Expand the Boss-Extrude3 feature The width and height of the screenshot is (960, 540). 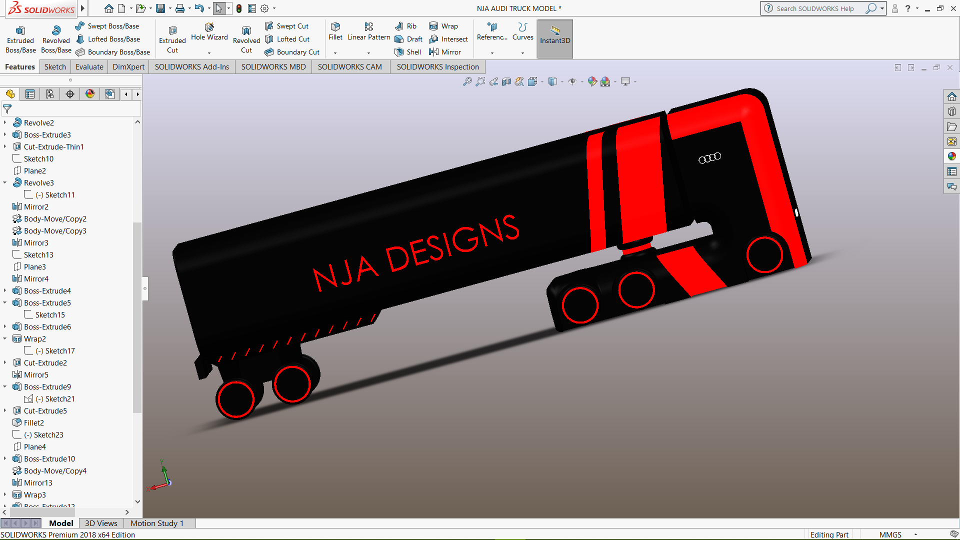5,134
